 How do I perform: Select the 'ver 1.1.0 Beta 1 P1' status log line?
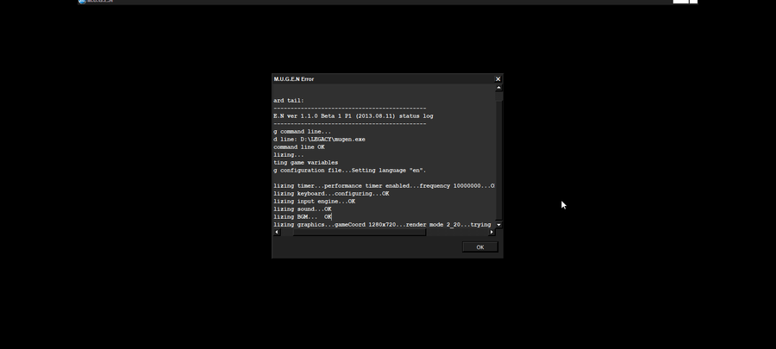354,116
